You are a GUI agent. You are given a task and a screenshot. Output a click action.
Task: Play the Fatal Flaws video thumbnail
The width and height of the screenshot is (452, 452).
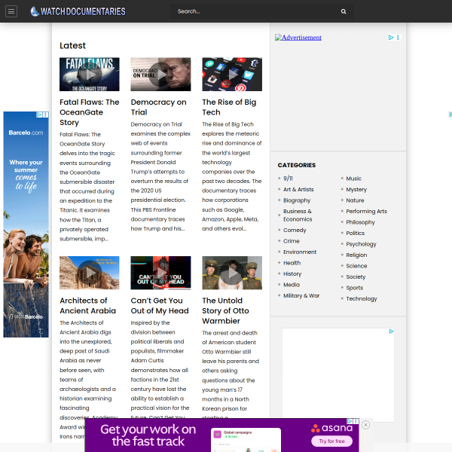coord(89,74)
